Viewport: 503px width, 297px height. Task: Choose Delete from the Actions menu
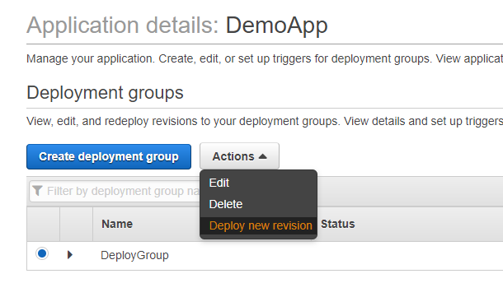tap(225, 204)
